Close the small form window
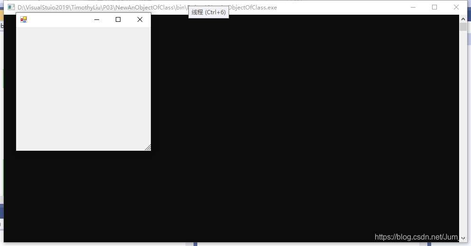Screen dimensions: 471x246 139,19
